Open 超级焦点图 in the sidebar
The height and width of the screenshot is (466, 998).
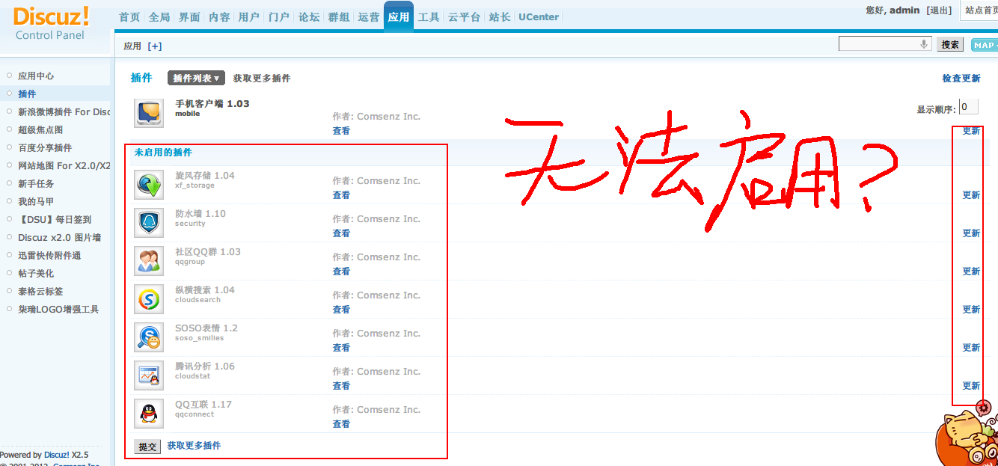click(x=40, y=129)
